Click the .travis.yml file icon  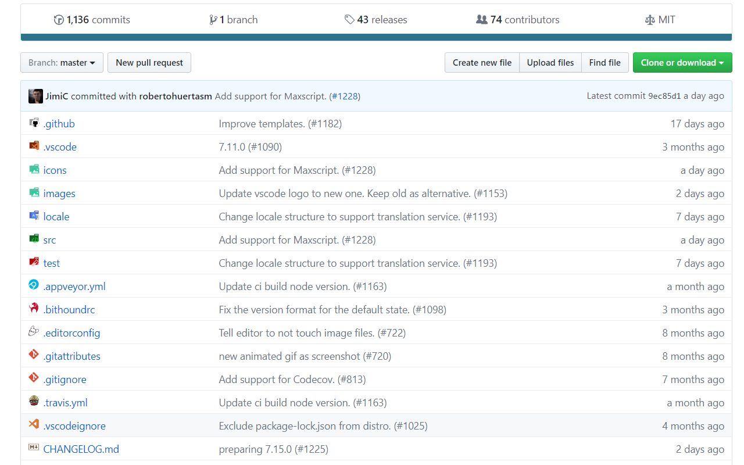34,401
